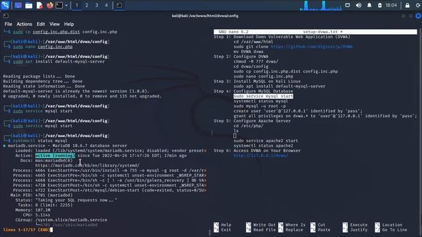Click 'GNU nano 6.2' header text

233,32
